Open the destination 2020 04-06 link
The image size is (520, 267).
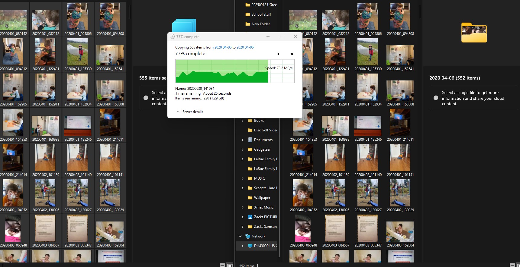tap(245, 47)
